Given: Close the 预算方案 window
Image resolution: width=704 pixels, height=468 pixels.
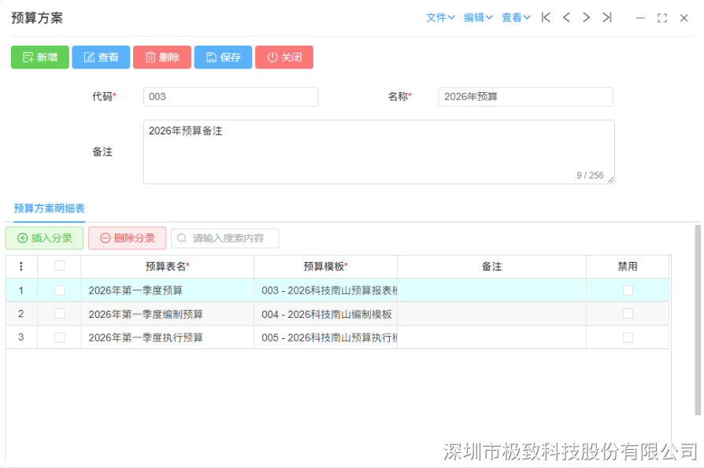Looking at the screenshot, I should tap(684, 18).
